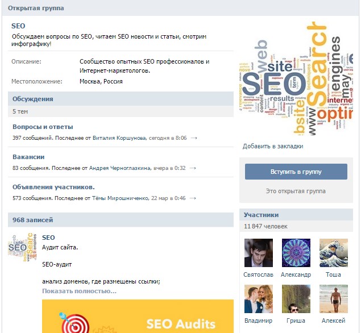Expand post with Показать полностью
This screenshot has height=333, width=361.
click(x=79, y=291)
